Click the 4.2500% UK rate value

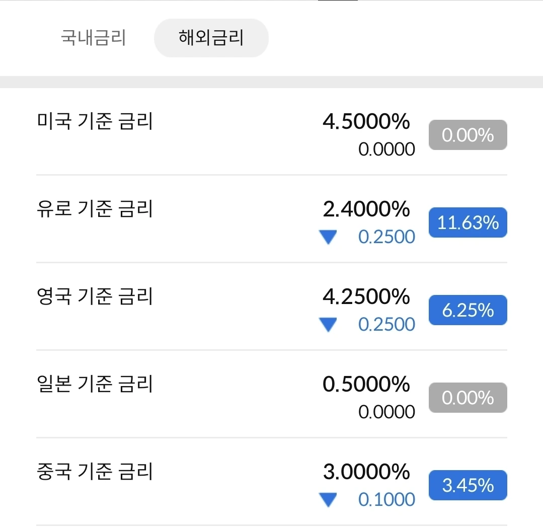coord(366,297)
